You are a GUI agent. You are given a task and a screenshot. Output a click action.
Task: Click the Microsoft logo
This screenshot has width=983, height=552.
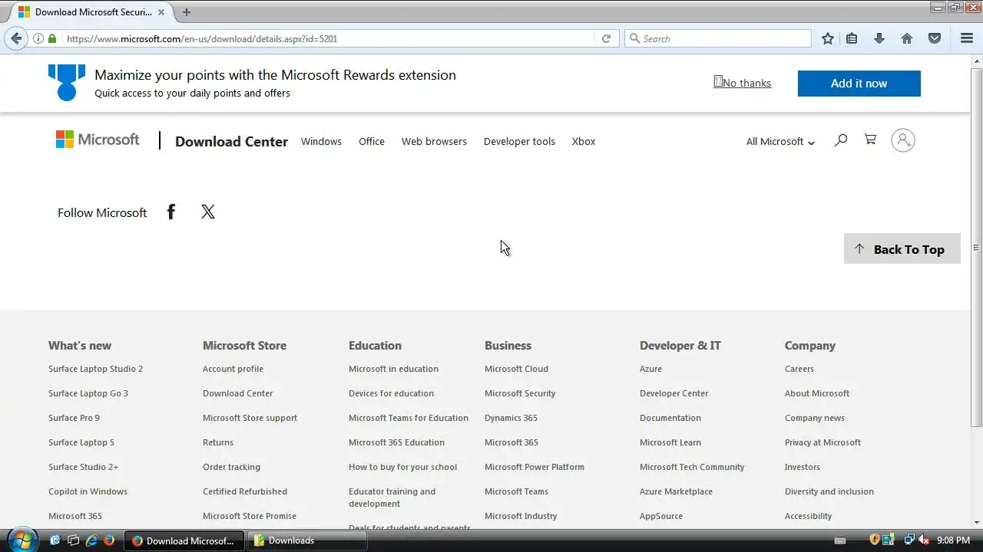(98, 140)
